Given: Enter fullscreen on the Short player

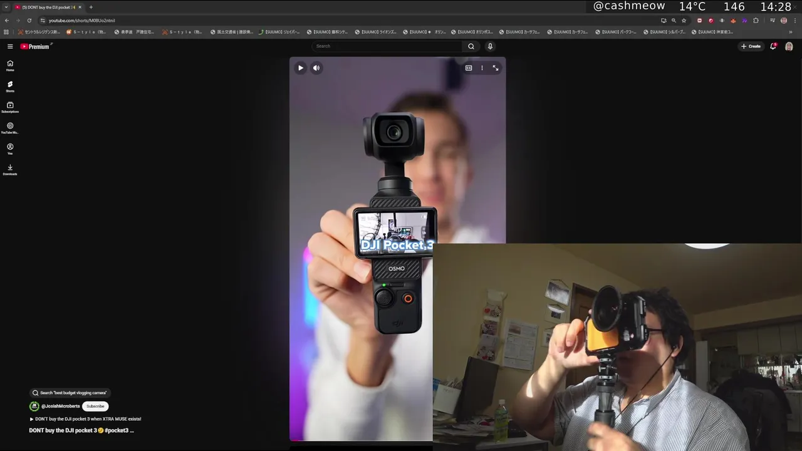Looking at the screenshot, I should [x=496, y=68].
